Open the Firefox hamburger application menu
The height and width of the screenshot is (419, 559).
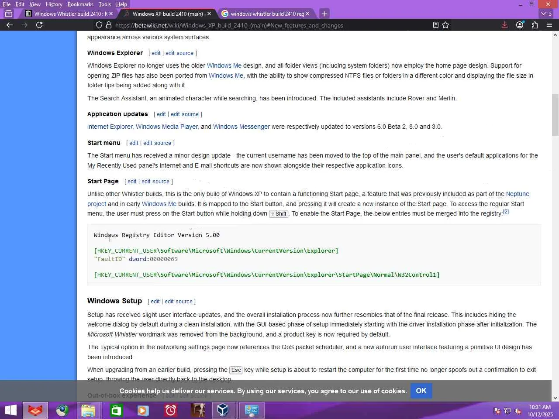click(x=549, y=25)
